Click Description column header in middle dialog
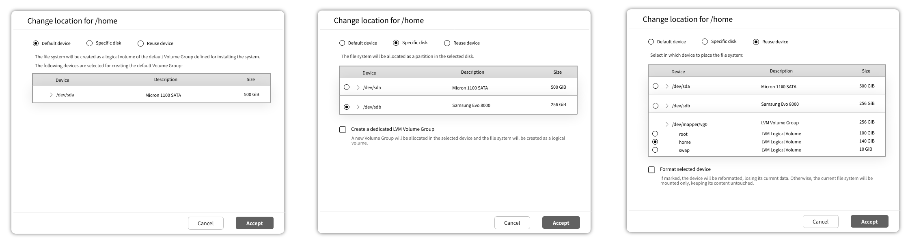This screenshot has height=243, width=908. (472, 72)
